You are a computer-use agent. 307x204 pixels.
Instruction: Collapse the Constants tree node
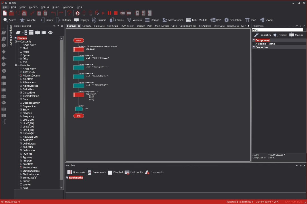pos(16,41)
